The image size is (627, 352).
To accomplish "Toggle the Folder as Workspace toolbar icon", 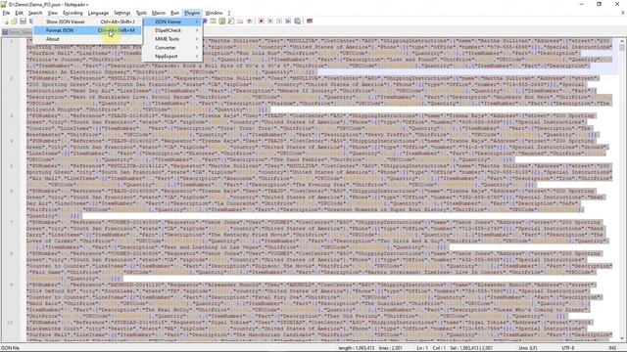I will tap(240, 22).
